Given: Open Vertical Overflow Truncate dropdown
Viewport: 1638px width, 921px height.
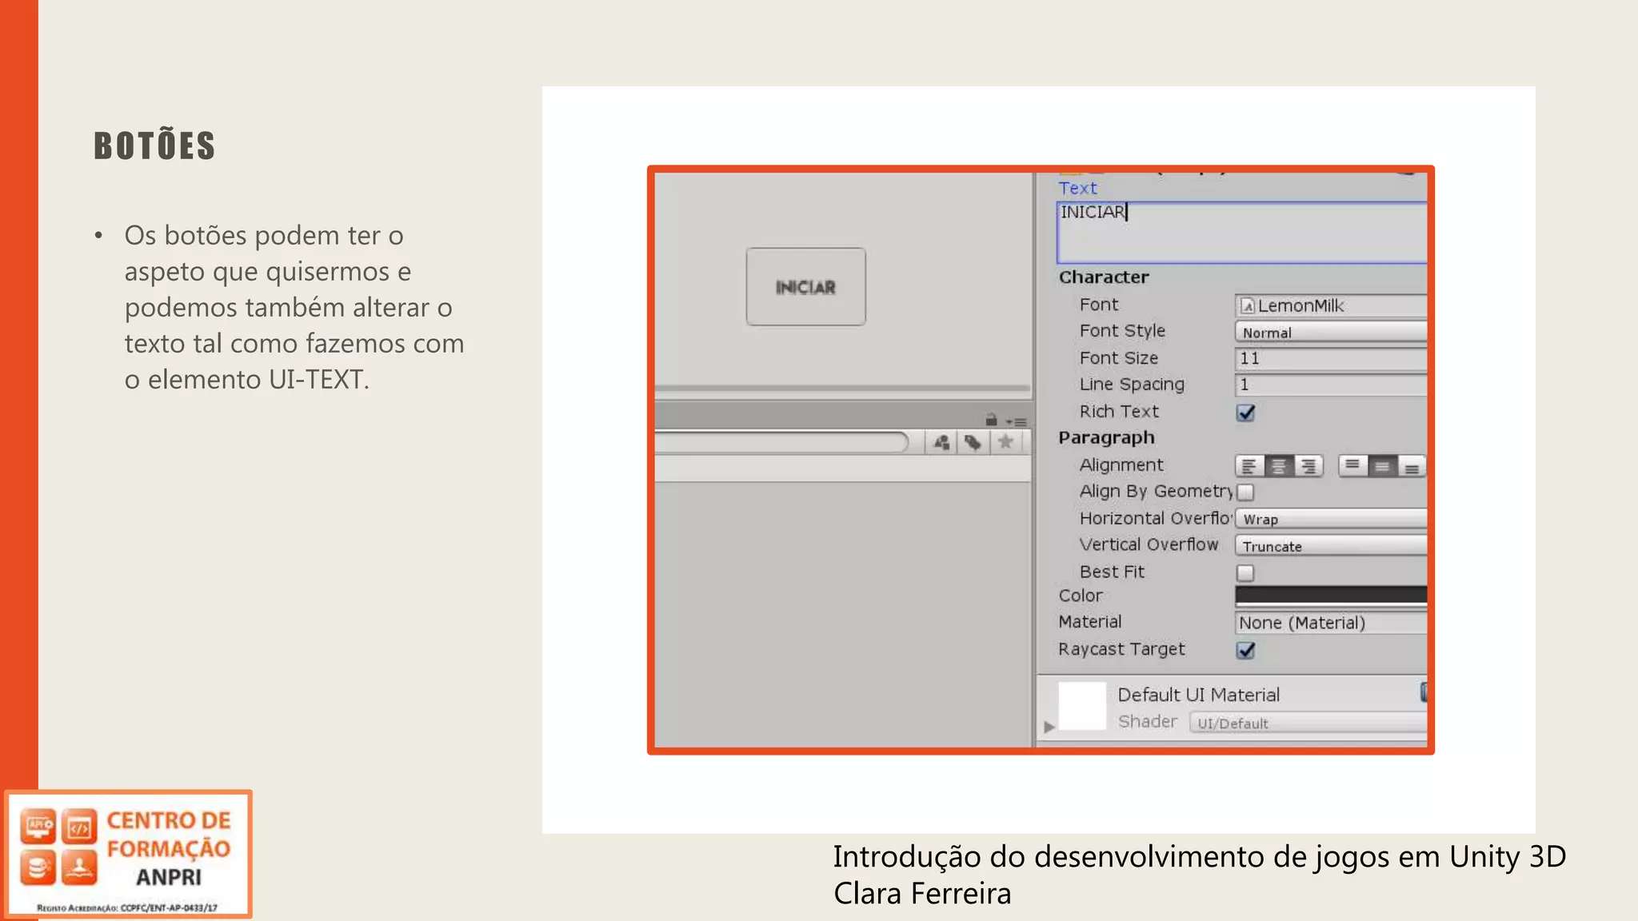Looking at the screenshot, I should [x=1331, y=546].
